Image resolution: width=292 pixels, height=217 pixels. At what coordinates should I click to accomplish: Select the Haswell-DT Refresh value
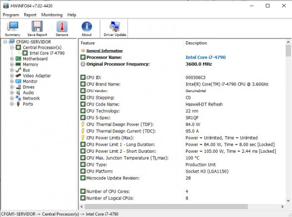pos(204,104)
